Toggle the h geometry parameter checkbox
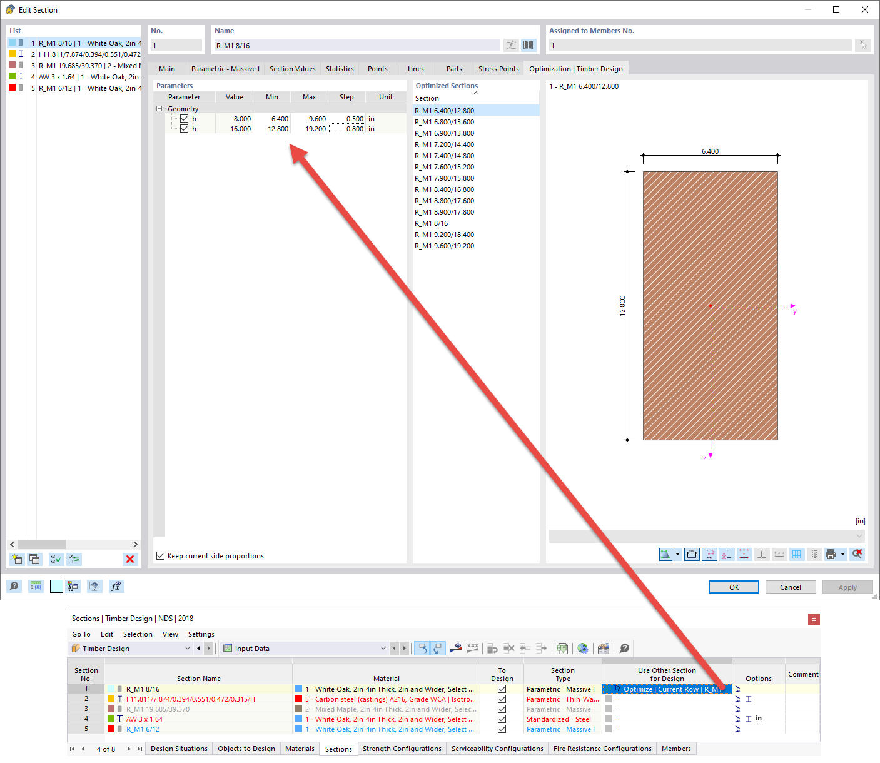 pos(184,129)
